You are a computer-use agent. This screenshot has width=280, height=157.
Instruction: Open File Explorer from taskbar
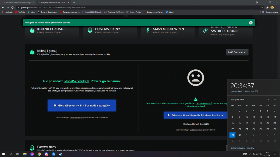25,154
